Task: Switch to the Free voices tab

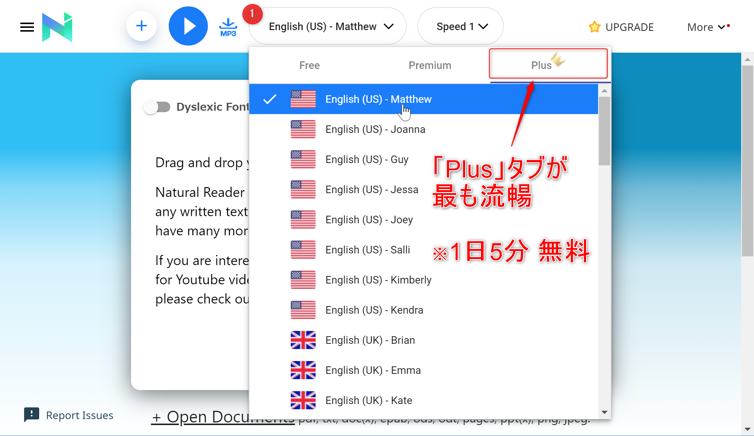Action: click(309, 65)
